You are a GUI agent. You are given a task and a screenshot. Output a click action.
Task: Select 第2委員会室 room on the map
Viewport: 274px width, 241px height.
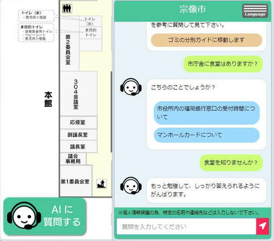[x=68, y=50]
